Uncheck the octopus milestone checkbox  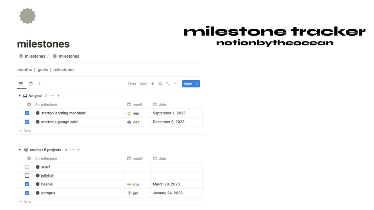point(27,193)
